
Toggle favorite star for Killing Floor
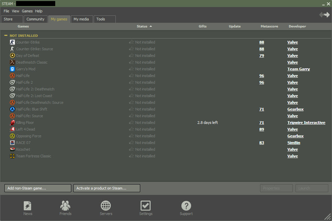coord(132,123)
